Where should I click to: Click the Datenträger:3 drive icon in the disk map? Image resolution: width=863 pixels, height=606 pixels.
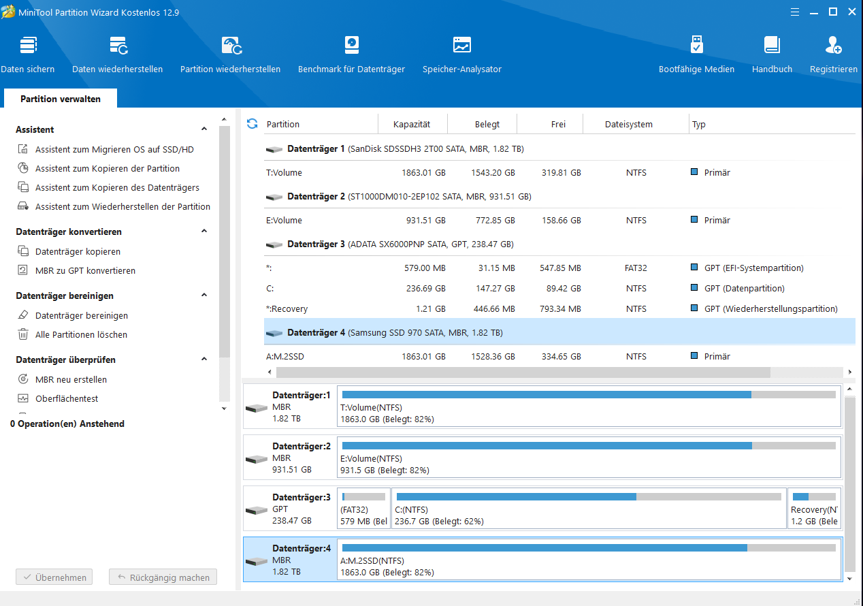[257, 510]
